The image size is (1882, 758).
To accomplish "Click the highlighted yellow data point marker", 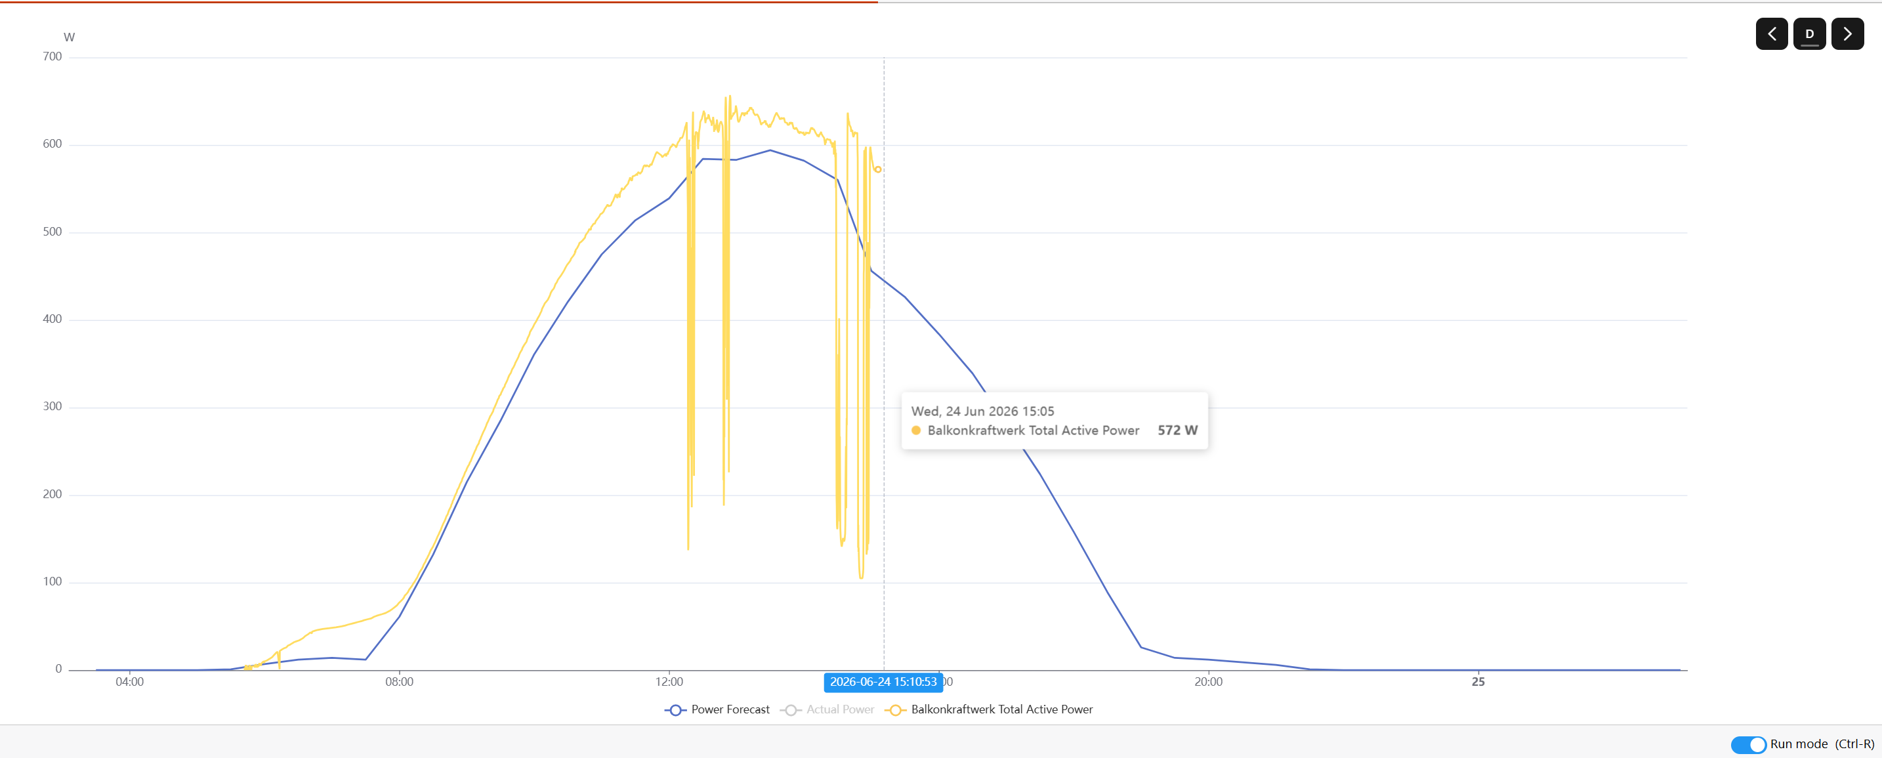I will pyautogui.click(x=878, y=169).
